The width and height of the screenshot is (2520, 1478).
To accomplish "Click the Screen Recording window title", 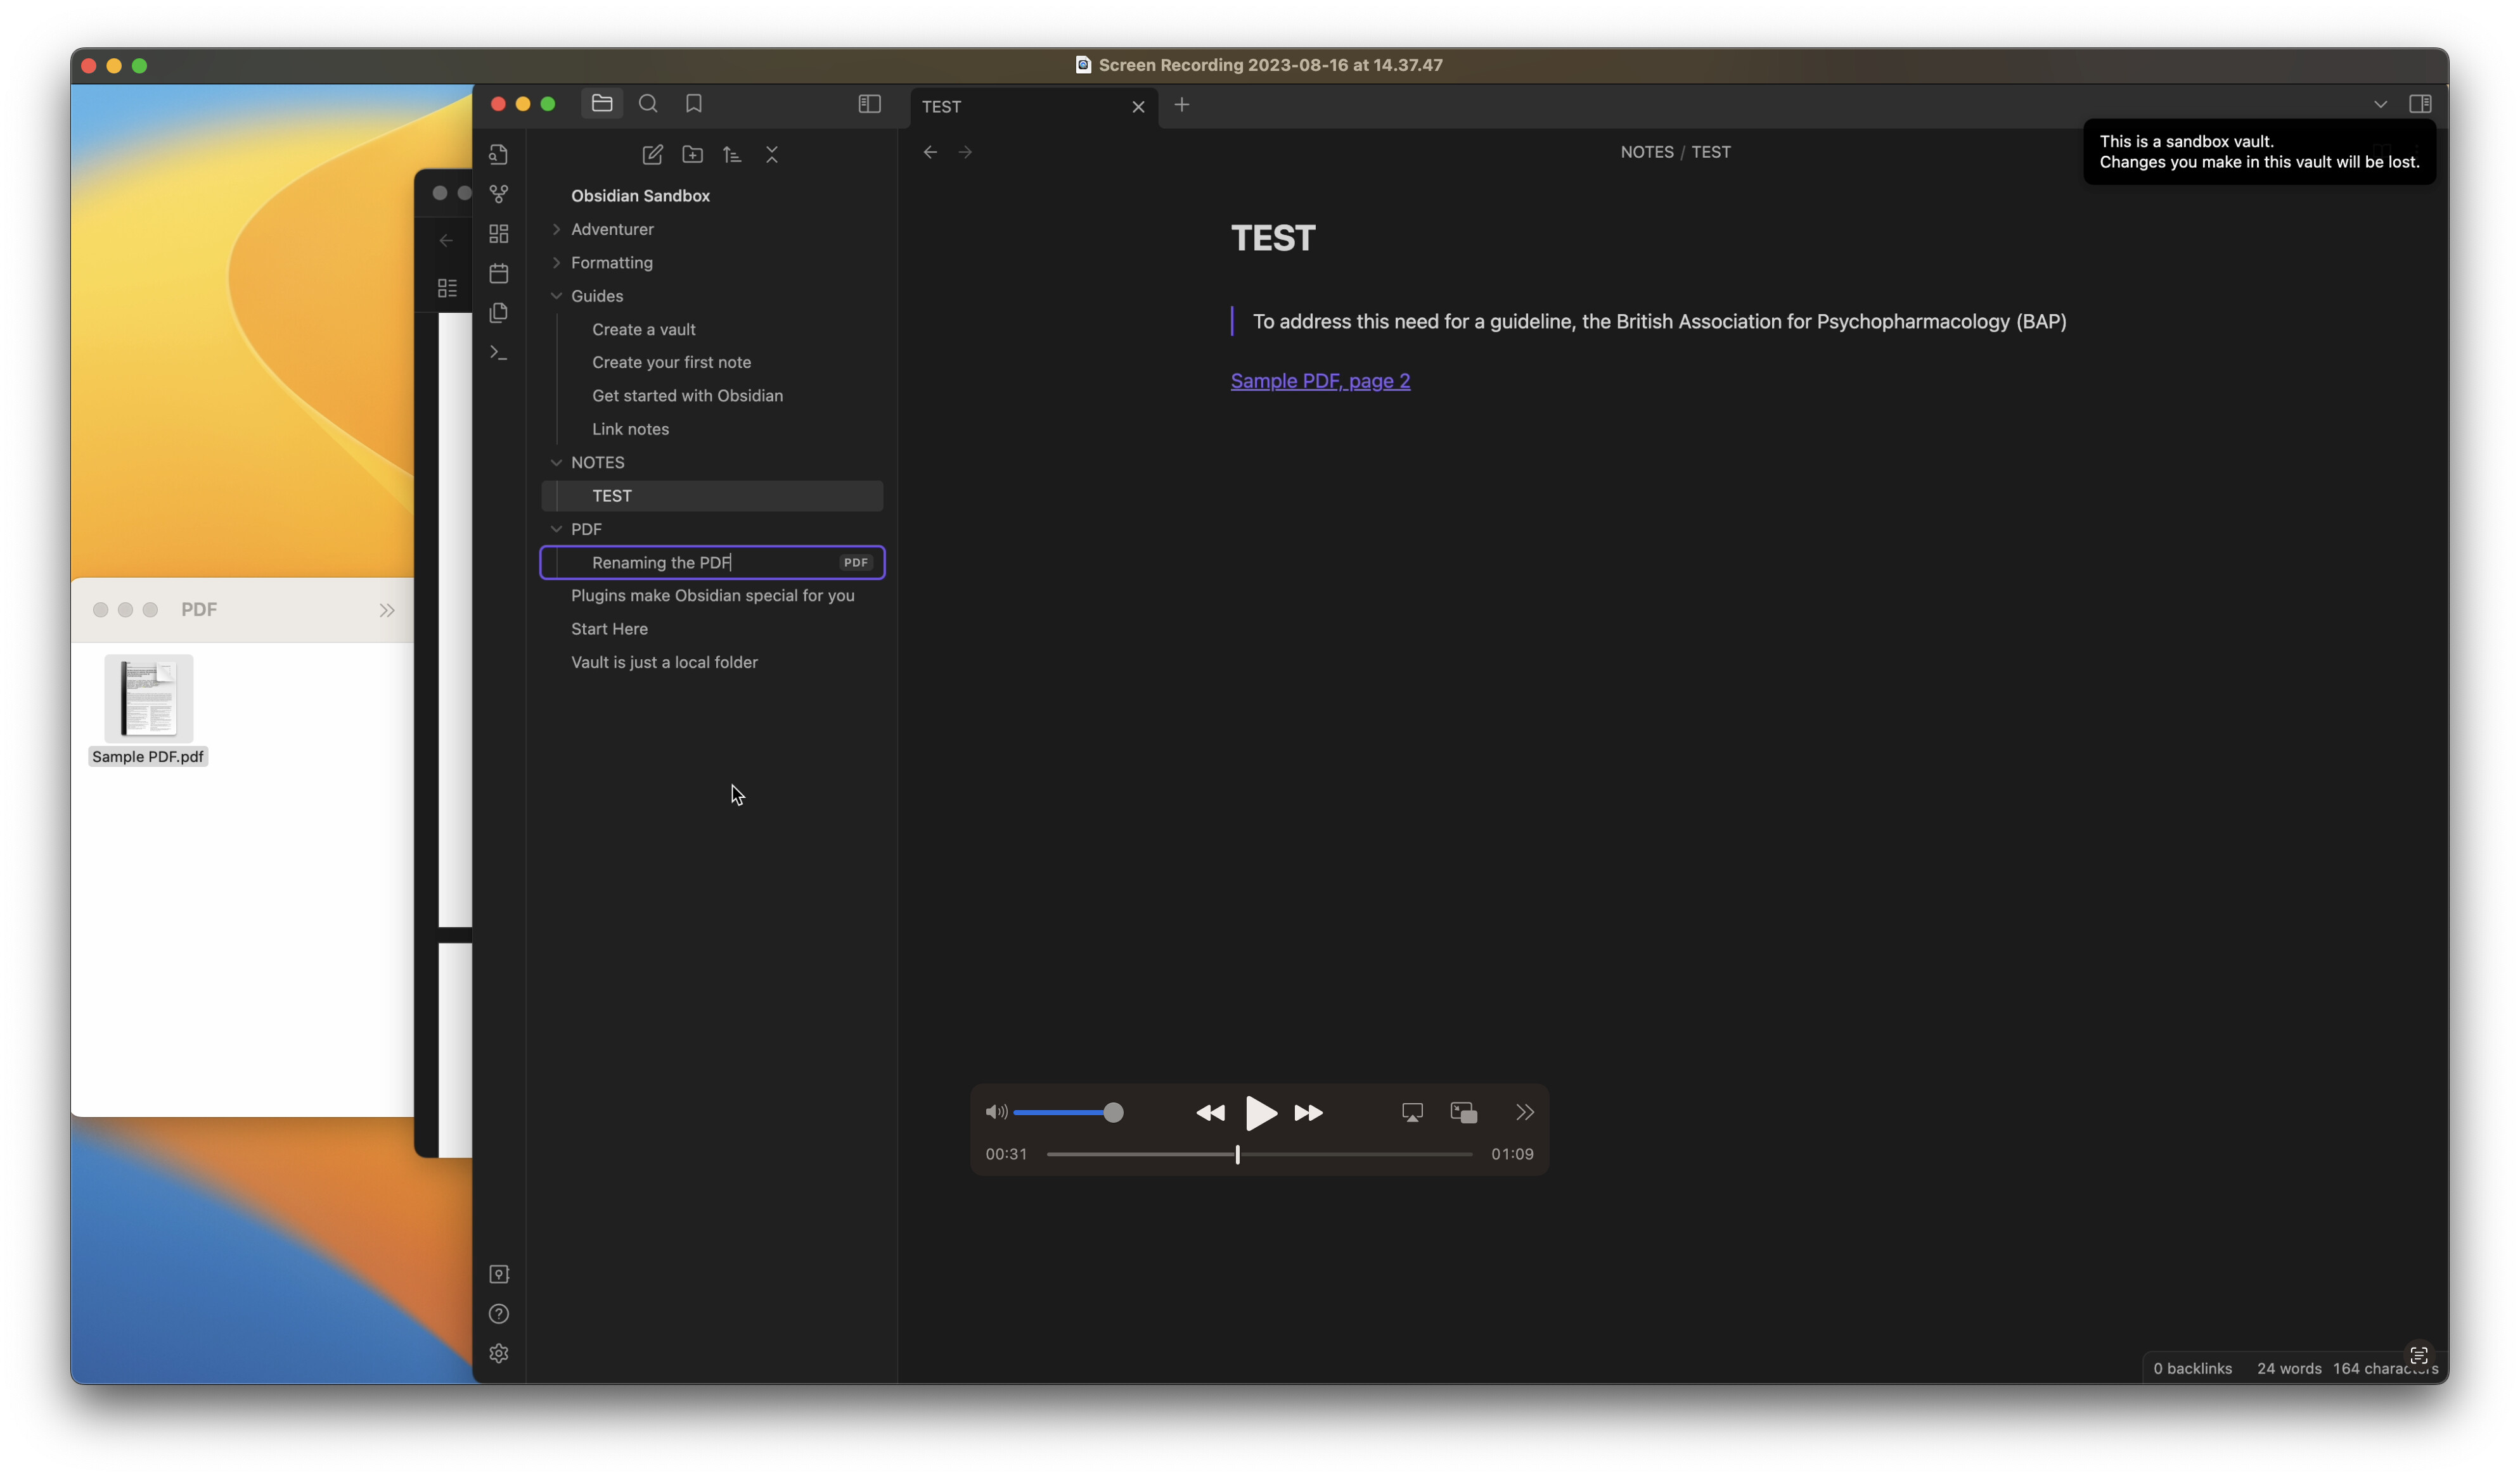I will [x=1270, y=65].
